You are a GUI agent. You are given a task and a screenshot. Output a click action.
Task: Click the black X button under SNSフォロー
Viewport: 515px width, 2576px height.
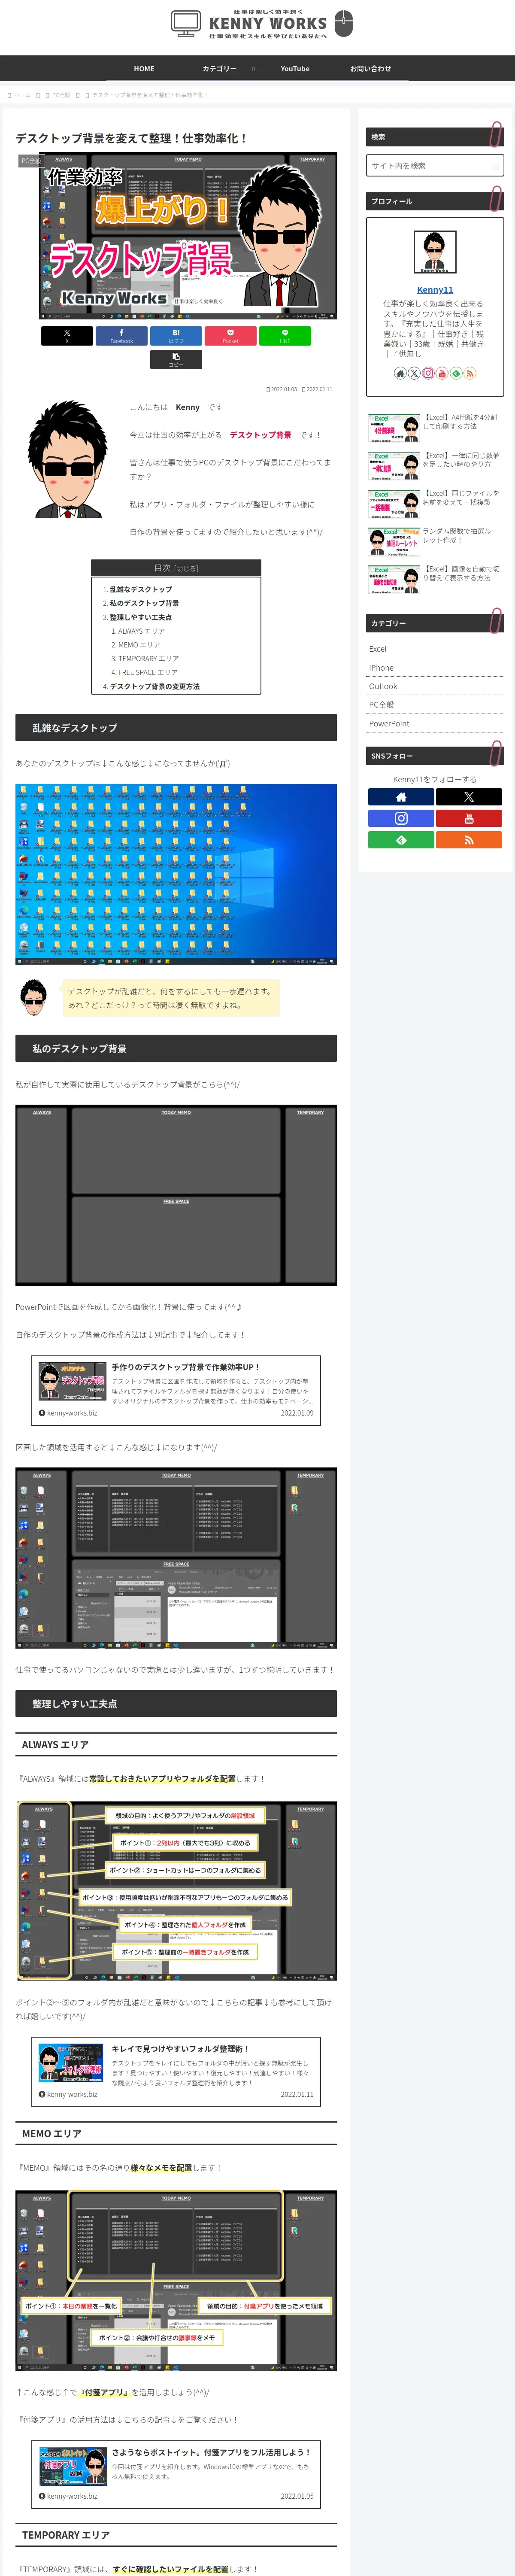[x=469, y=797]
